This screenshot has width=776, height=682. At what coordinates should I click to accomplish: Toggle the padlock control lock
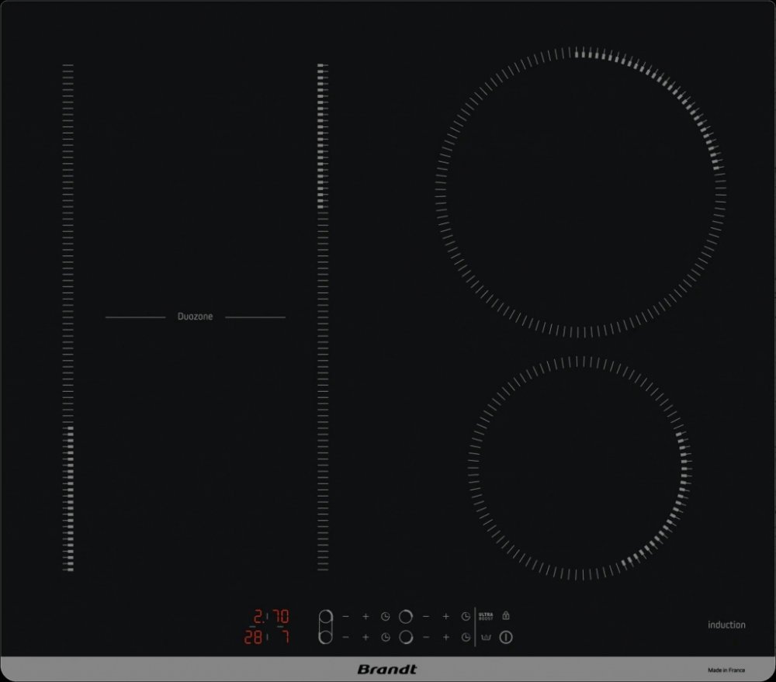pyautogui.click(x=506, y=616)
